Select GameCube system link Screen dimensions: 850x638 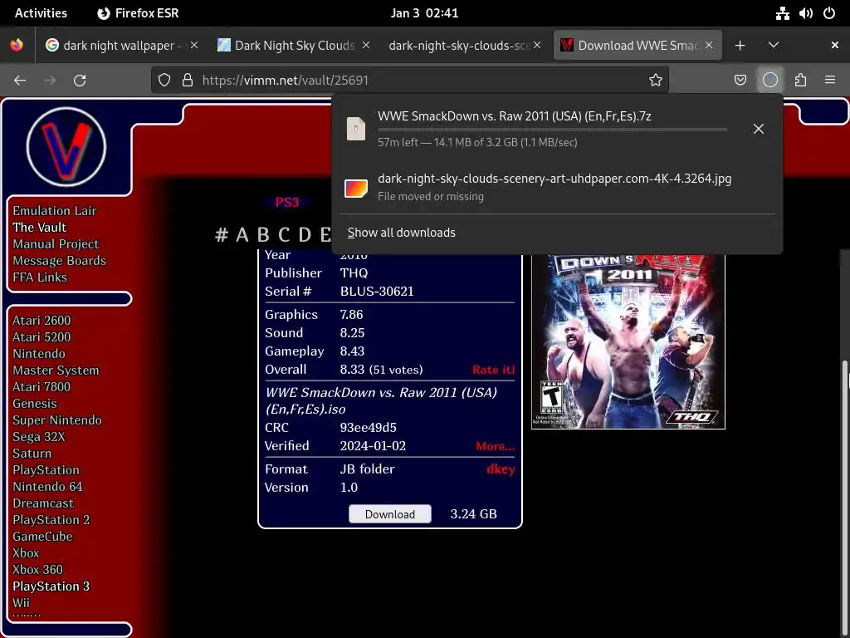pos(43,537)
